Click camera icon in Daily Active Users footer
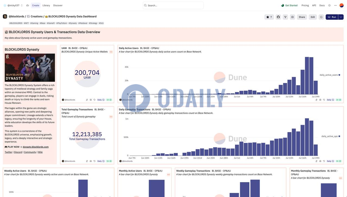Screen dimensions: 347x197 (x=320, y=100)
